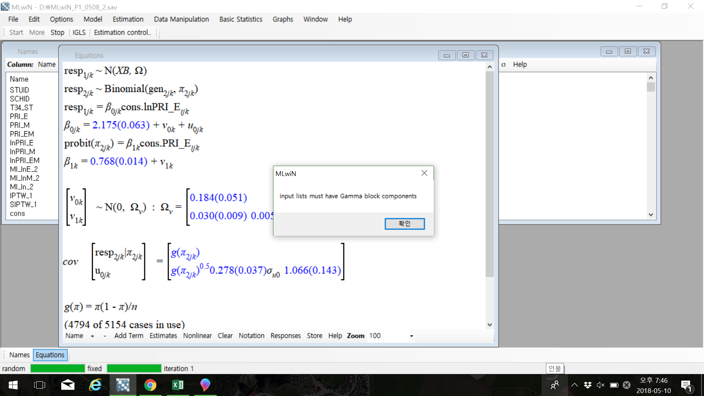The height and width of the screenshot is (396, 704).
Task: Click the muted volume tray icon
Action: click(600, 385)
